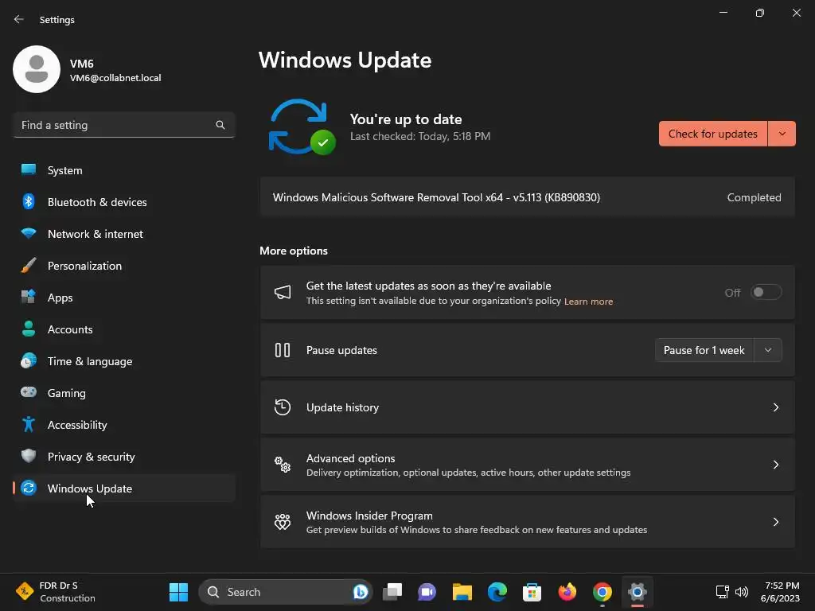This screenshot has height=611, width=815.
Task: Expand the Check for updates dropdown arrow
Action: pos(782,134)
